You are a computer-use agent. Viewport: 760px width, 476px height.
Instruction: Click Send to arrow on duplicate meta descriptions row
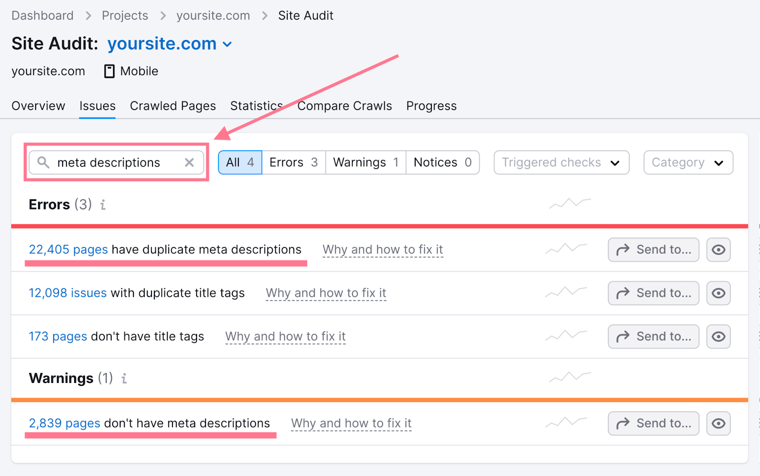coord(653,249)
